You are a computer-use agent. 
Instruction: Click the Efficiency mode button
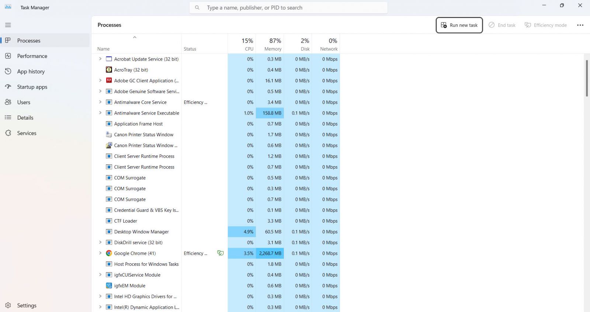(x=546, y=25)
